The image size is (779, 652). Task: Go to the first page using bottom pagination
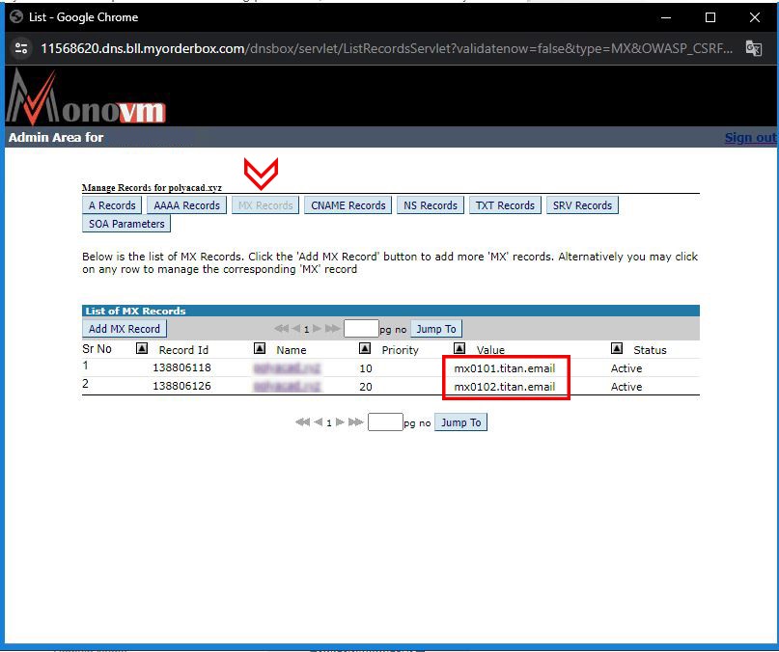click(302, 422)
